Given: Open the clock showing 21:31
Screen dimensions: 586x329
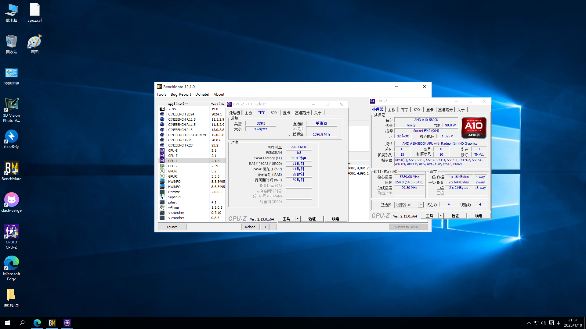Looking at the screenshot, I should (573, 323).
